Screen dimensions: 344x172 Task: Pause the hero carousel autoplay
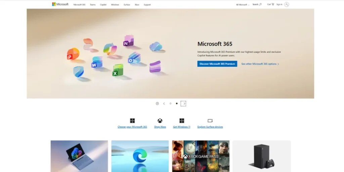(157, 103)
